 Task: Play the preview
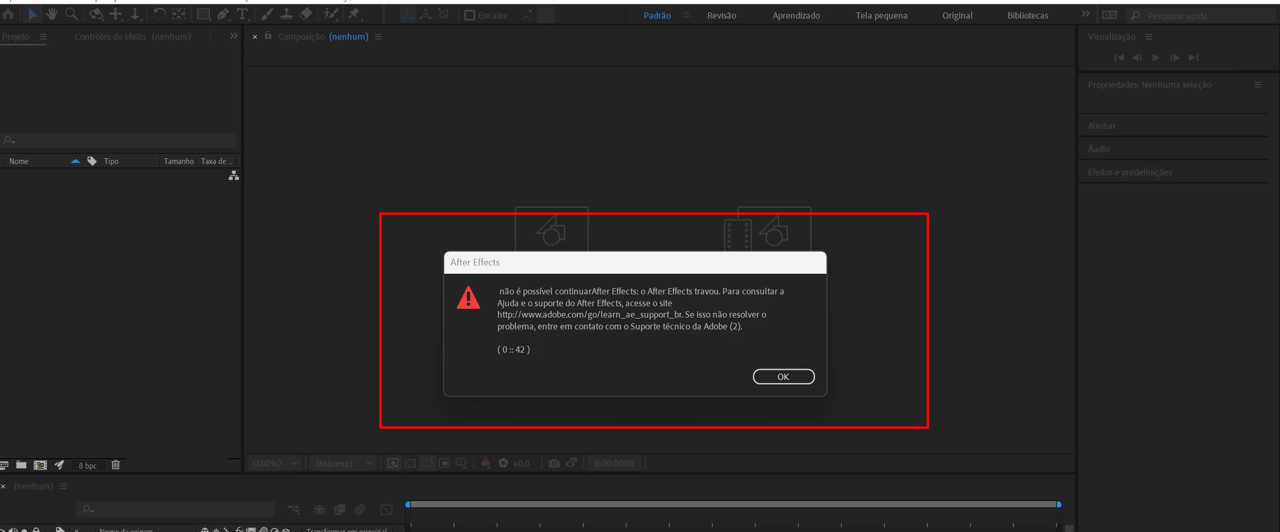point(1156,58)
